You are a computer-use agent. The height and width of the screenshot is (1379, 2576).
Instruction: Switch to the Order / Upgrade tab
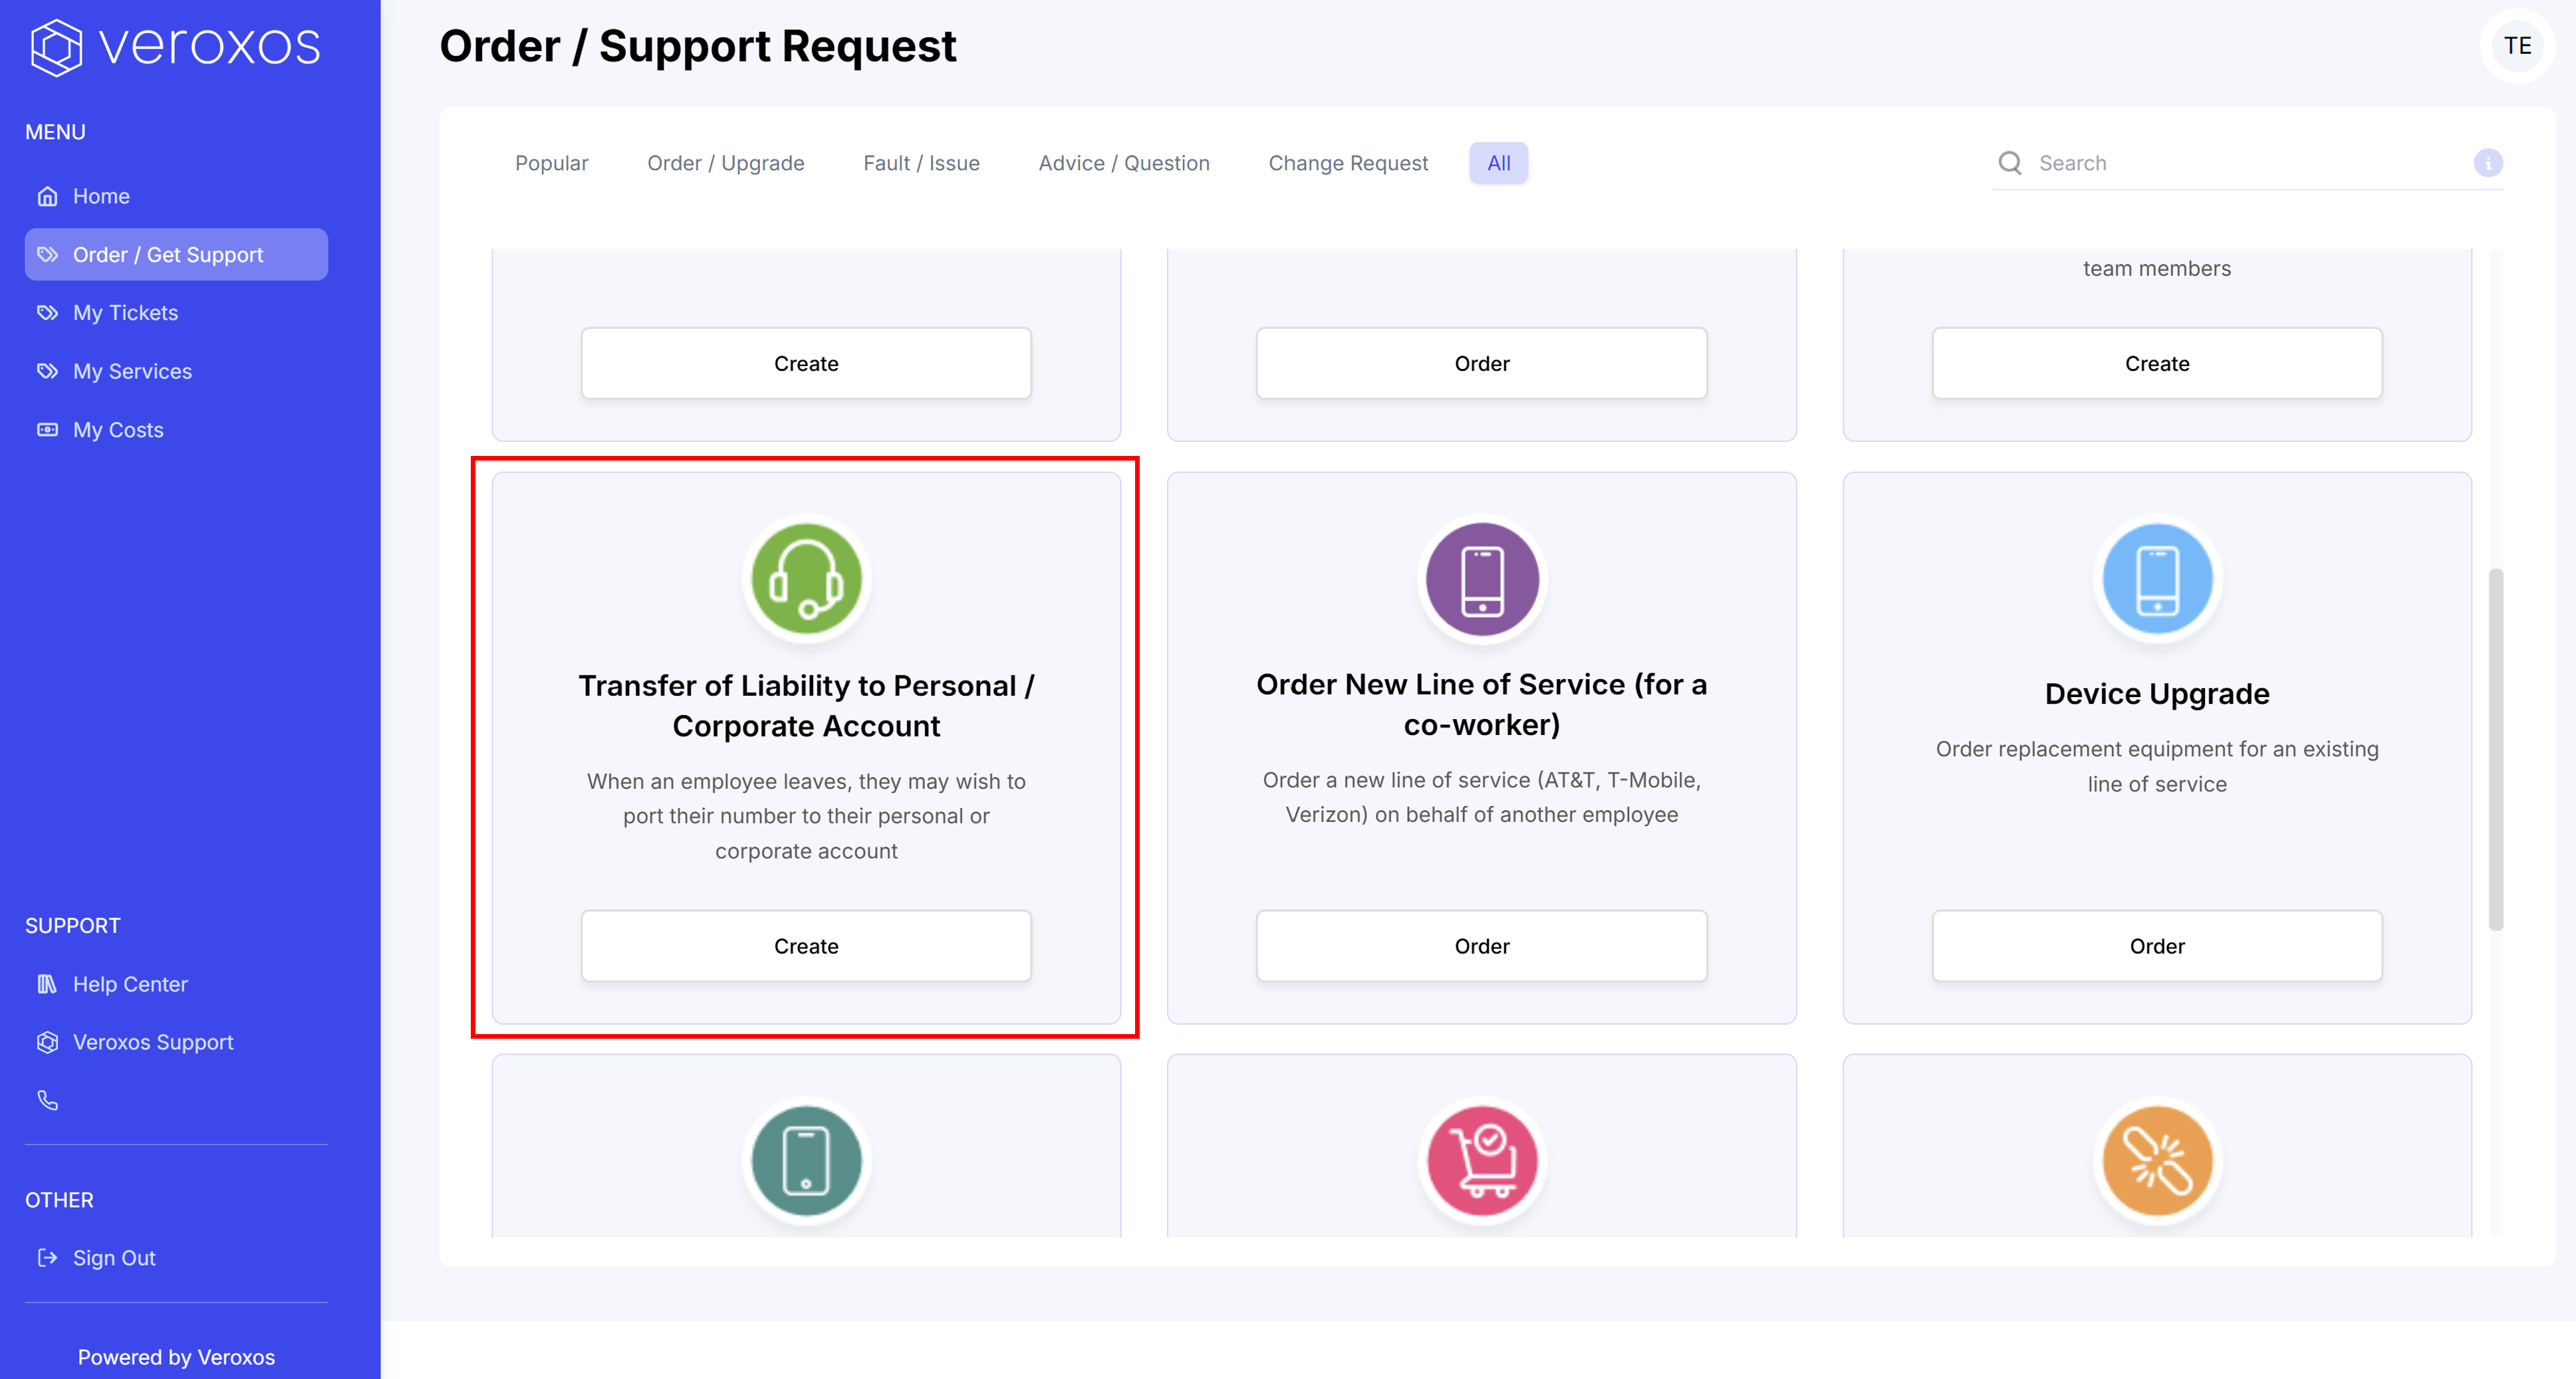(726, 163)
